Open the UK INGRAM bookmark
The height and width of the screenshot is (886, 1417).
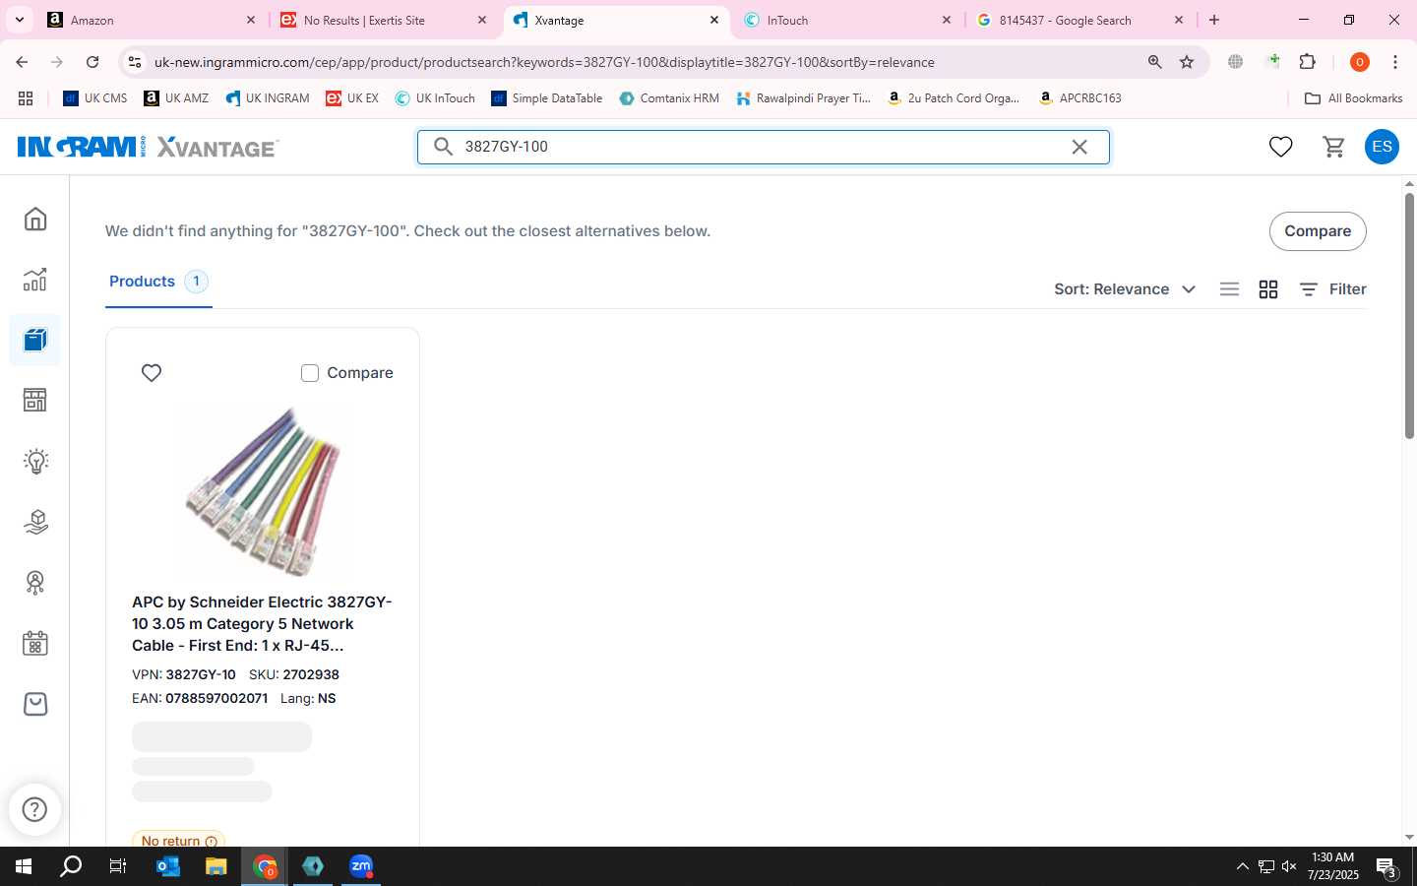tap(268, 98)
